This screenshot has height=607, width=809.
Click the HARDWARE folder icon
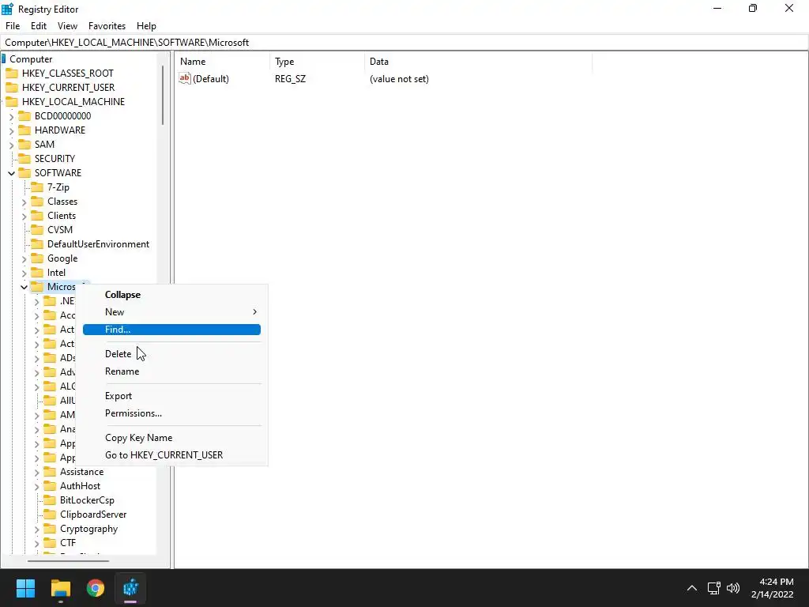click(x=24, y=130)
